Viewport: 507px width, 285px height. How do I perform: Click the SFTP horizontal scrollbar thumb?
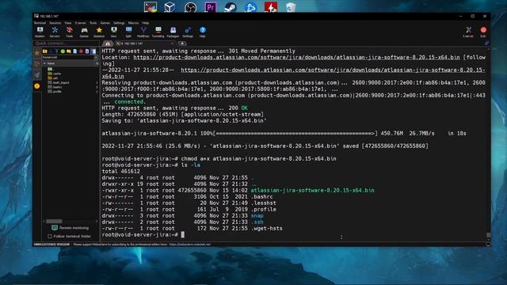[x=54, y=222]
